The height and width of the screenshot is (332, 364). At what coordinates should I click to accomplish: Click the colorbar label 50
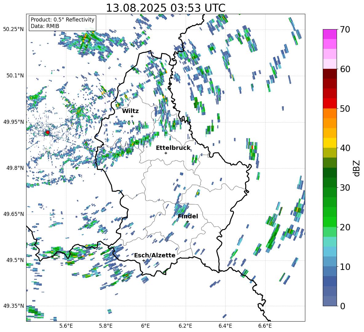pos(345,108)
